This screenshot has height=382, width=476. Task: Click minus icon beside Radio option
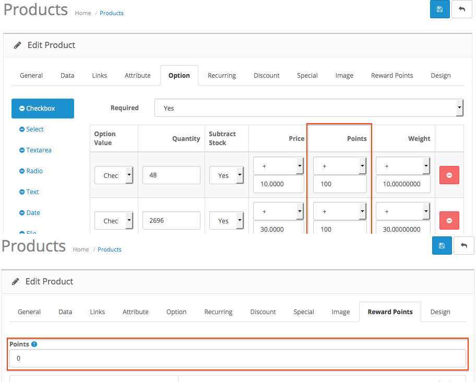pyautogui.click(x=22, y=171)
